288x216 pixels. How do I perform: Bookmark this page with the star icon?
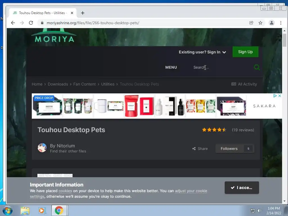point(260,23)
